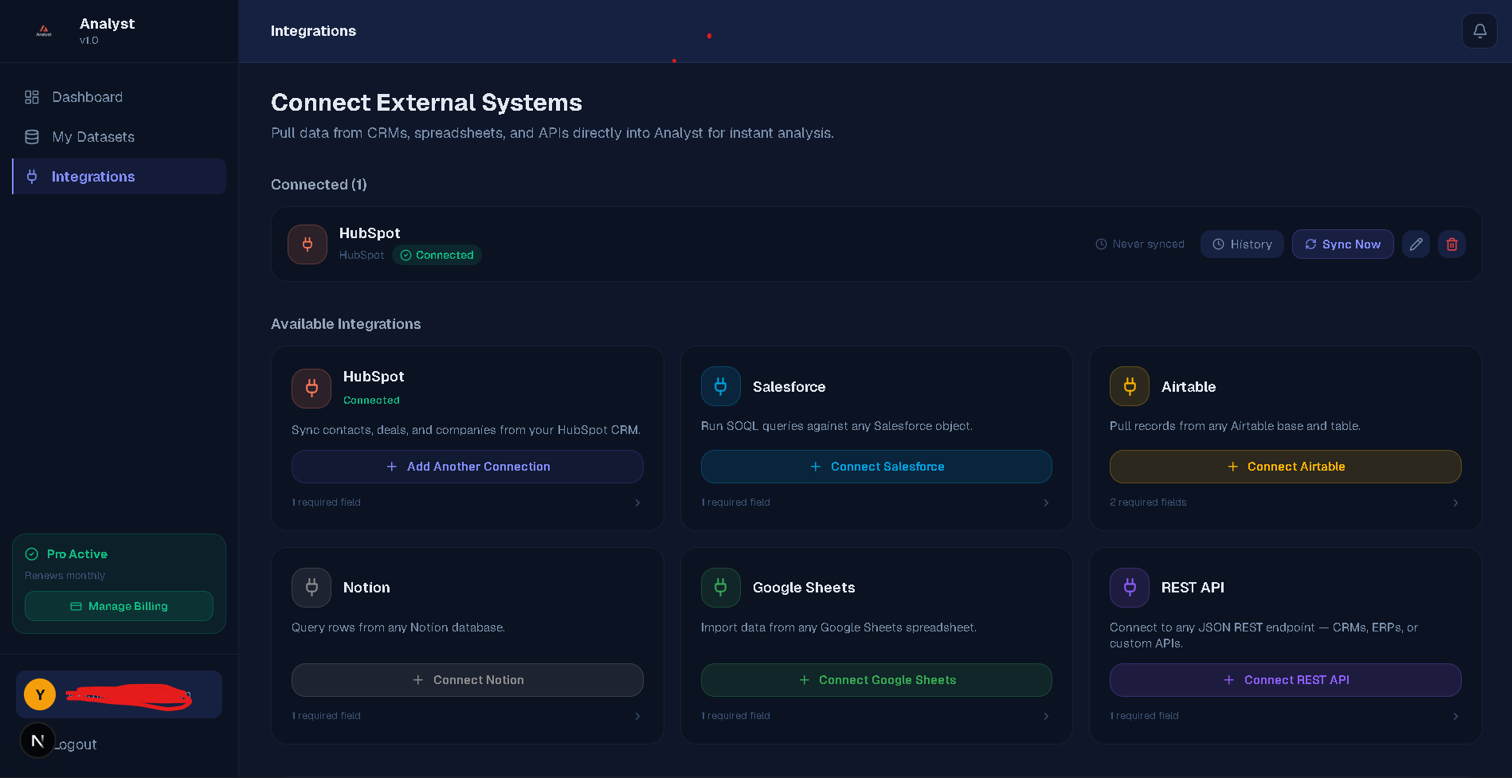Click the Never synced clock icon
The width and height of the screenshot is (1512, 778).
(1101, 244)
